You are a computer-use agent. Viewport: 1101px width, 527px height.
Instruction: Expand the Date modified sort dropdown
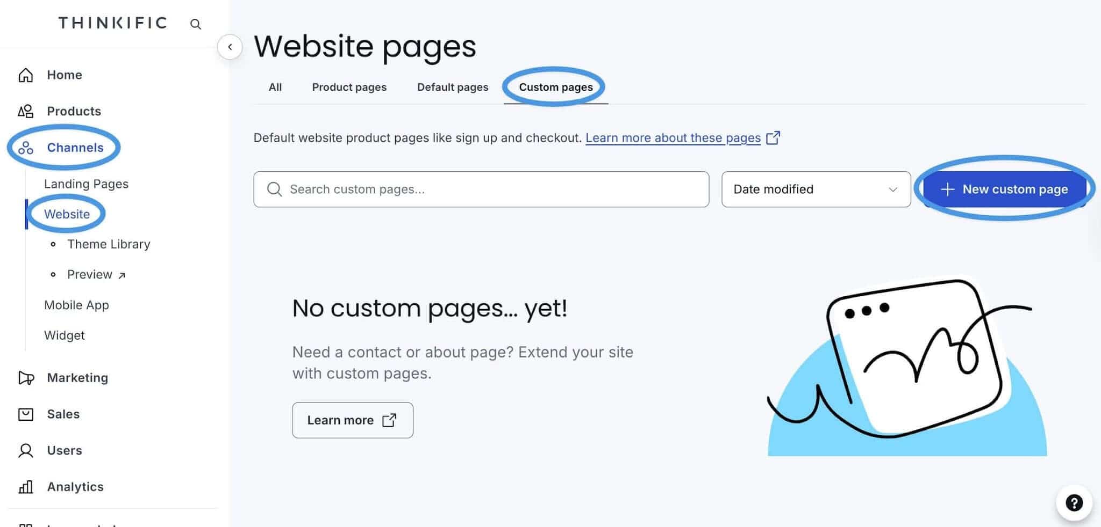tap(816, 189)
